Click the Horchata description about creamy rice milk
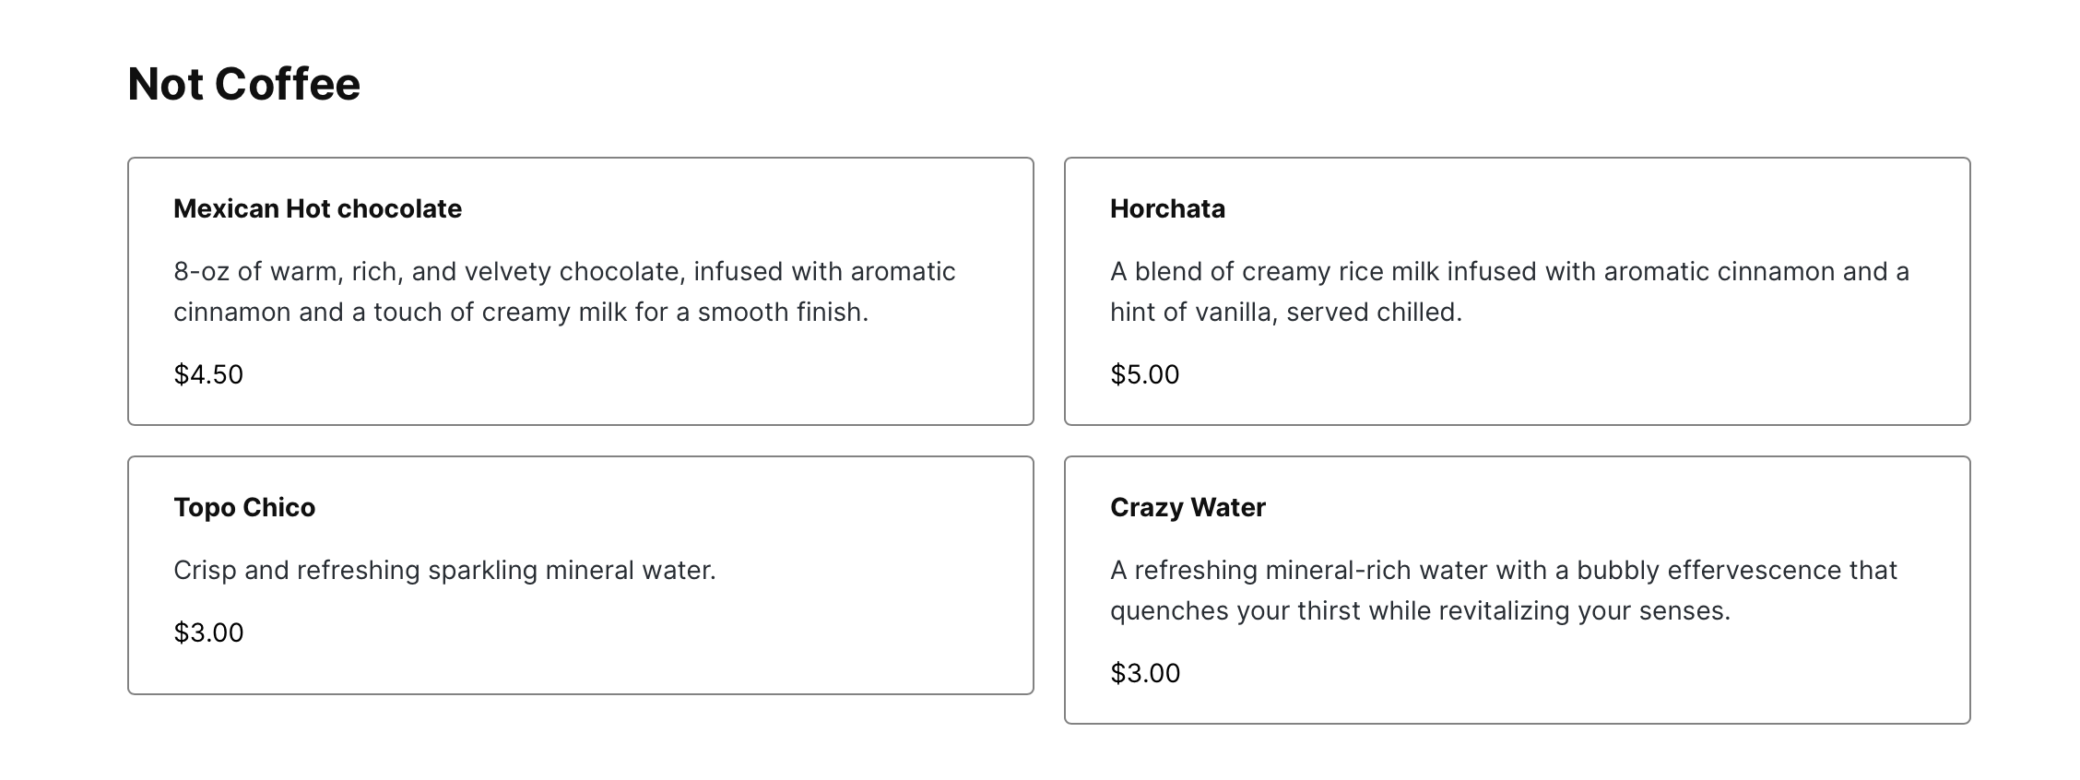Image resolution: width=2080 pixels, height=780 pixels. [x=1509, y=291]
